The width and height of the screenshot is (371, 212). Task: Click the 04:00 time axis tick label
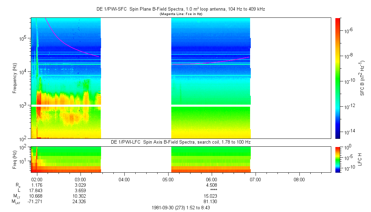pyautogui.click(x=124, y=180)
